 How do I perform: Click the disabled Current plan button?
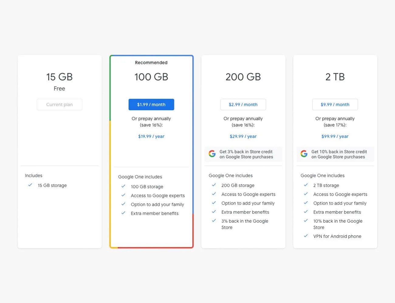[59, 105]
